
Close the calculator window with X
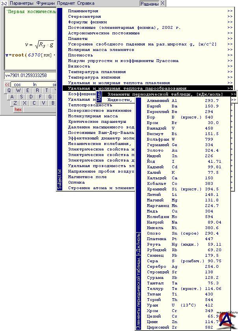click(x=162, y=3)
